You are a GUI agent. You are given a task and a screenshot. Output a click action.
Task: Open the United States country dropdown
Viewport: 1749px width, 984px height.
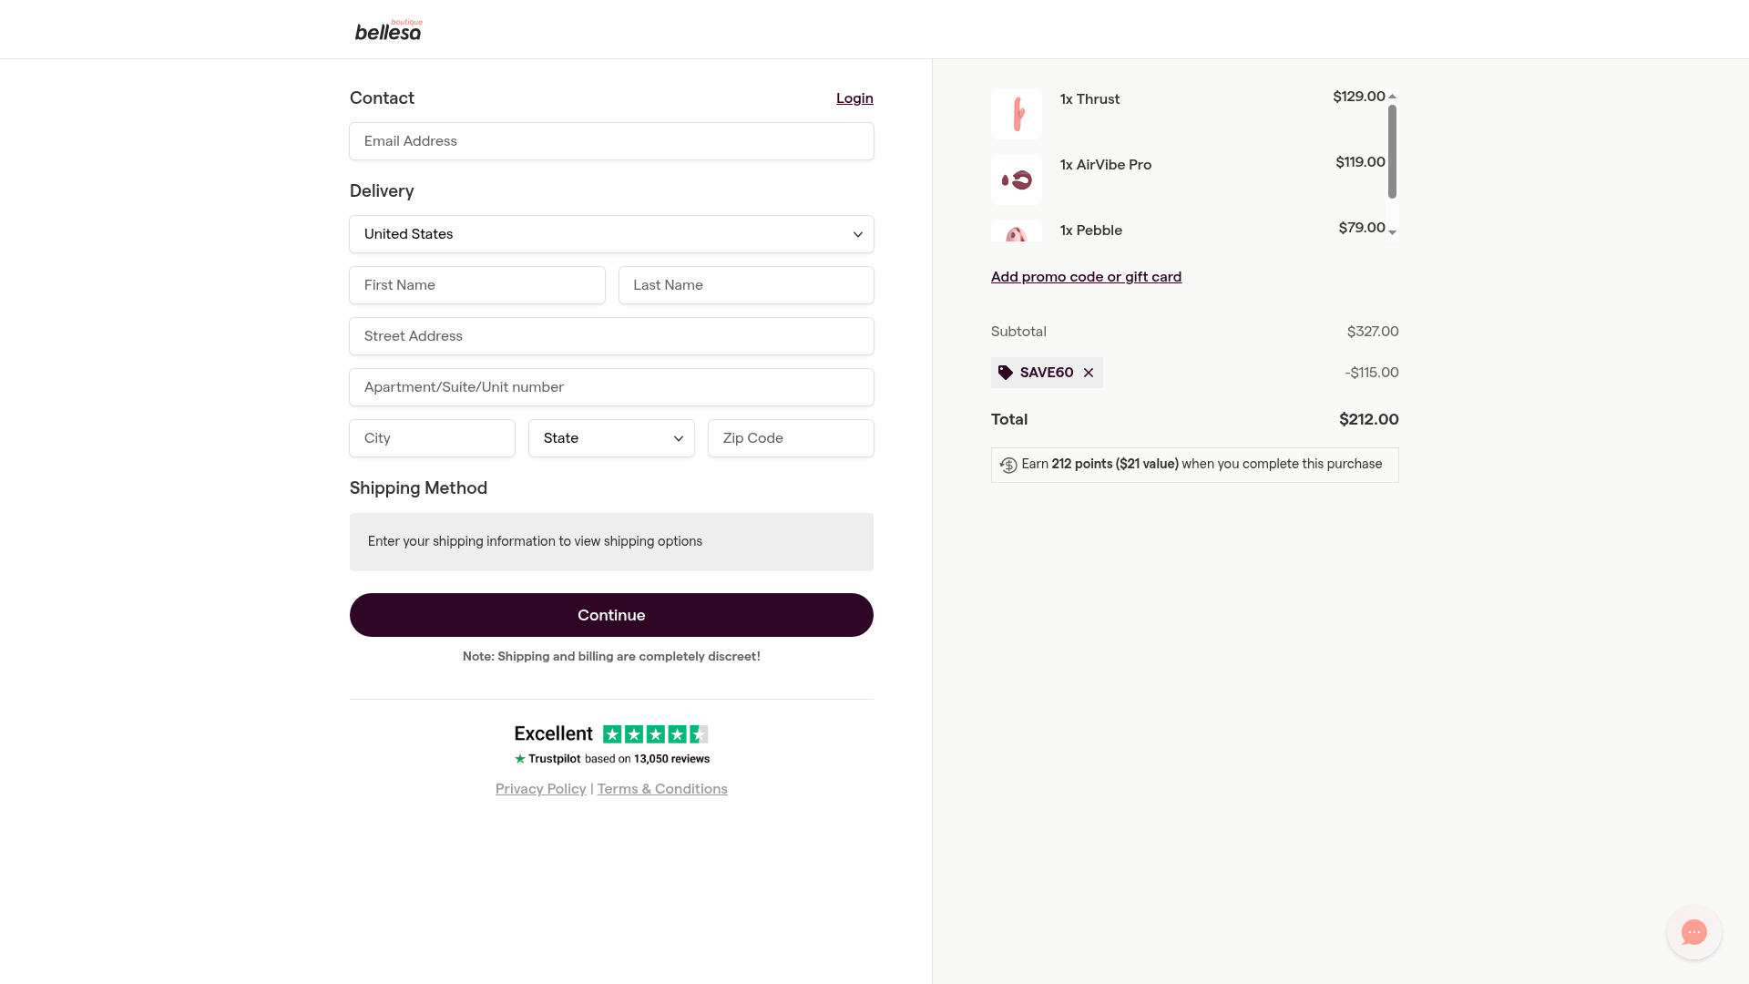click(611, 234)
